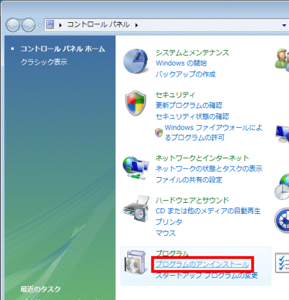Expand the arrow before コントロール パネル in breadcrumb
Image resolution: width=289 pixels, height=300 pixels.
[x=60, y=25]
